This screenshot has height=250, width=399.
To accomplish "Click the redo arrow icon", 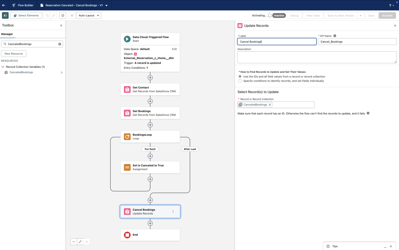I will (54, 16).
